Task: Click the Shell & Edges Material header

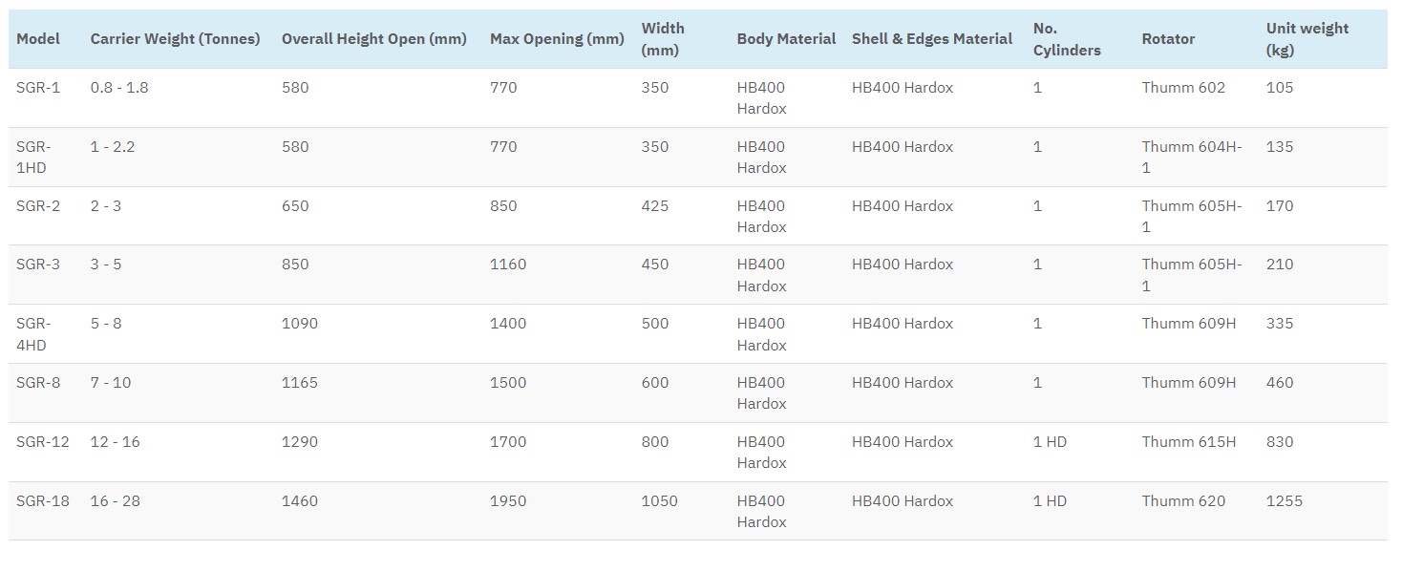Action: [932, 39]
